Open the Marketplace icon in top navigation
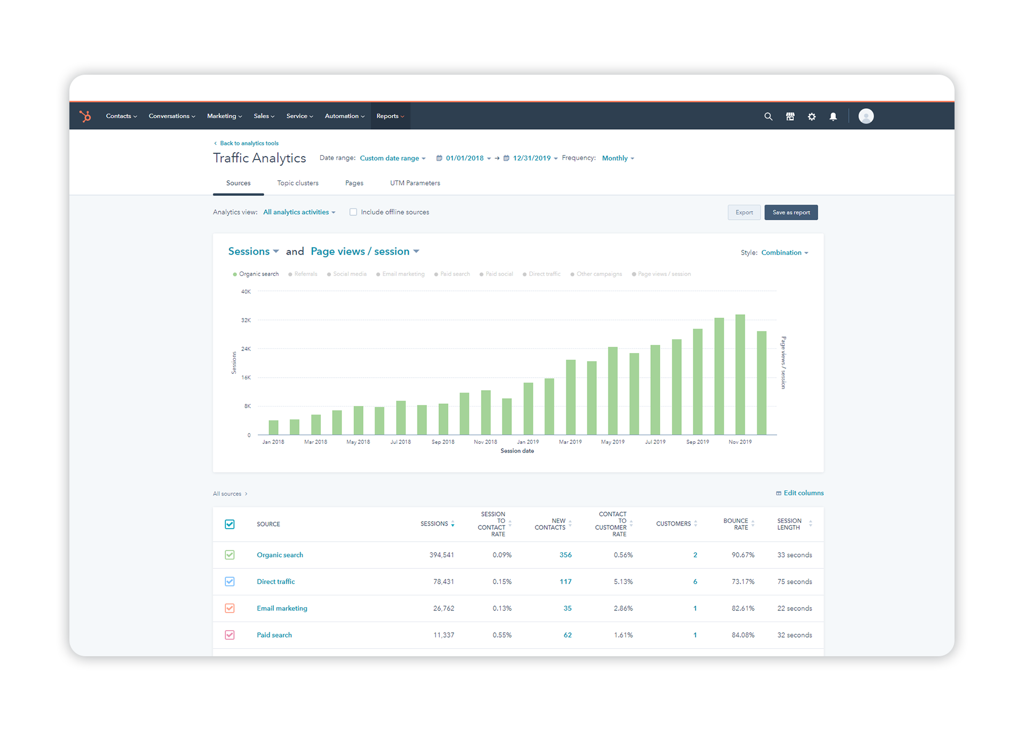The height and width of the screenshot is (732, 1025). 790,116
